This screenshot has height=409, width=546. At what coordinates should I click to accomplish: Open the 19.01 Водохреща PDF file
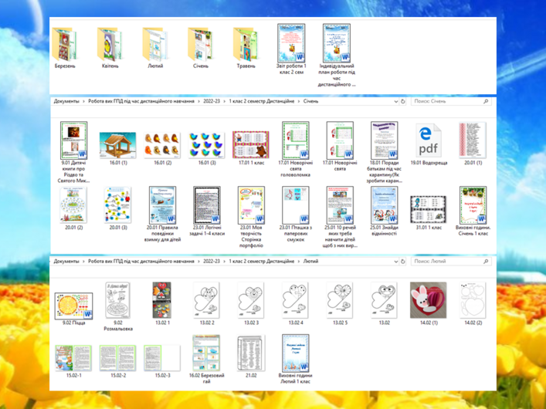pos(429,140)
